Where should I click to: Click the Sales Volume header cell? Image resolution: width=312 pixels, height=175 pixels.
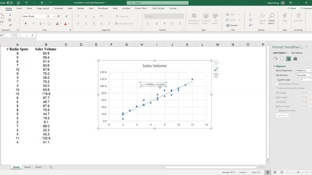(46, 49)
